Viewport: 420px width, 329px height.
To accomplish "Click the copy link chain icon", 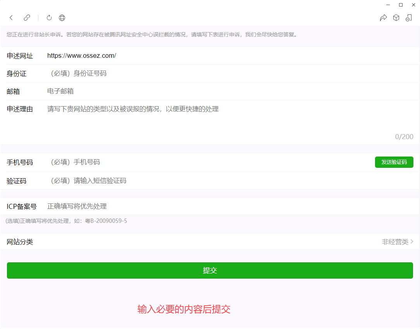I will tap(27, 17).
